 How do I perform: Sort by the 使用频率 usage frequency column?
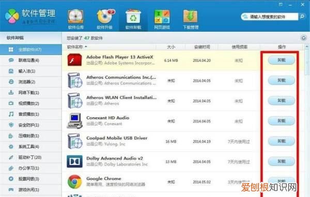[x=239, y=47]
